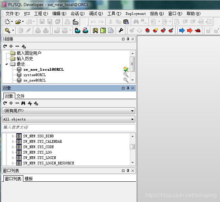
Task: Click the plain red book icon
Action: coord(147,30)
